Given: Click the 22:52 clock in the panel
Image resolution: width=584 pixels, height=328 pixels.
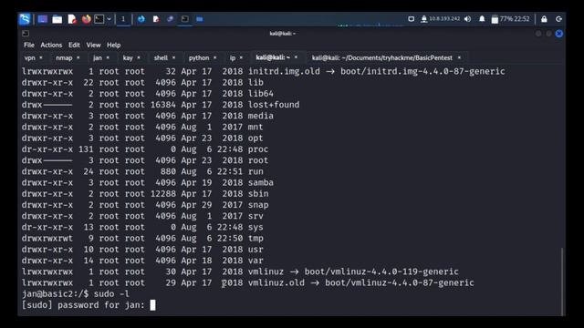Looking at the screenshot, I should click(x=522, y=19).
